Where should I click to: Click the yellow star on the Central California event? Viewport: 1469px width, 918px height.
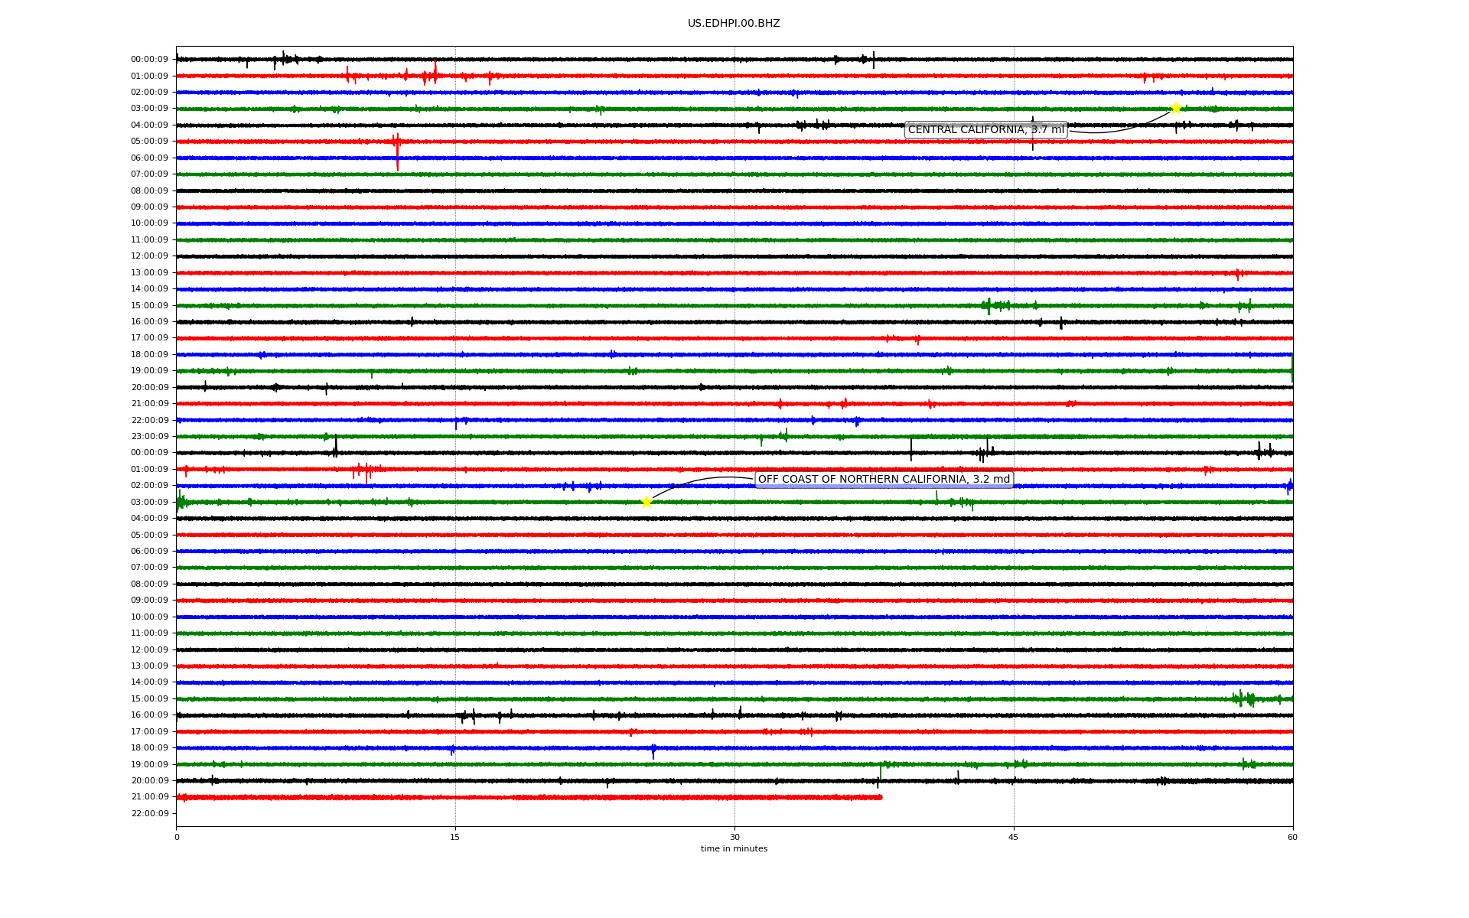coord(1176,108)
